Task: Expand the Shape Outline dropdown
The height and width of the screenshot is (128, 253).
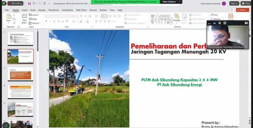Action: pyautogui.click(x=197, y=19)
